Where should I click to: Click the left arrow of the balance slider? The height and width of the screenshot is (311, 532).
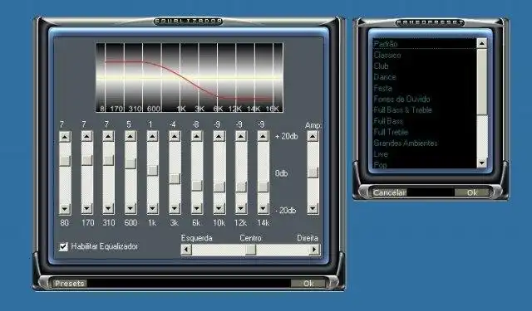tap(186, 250)
